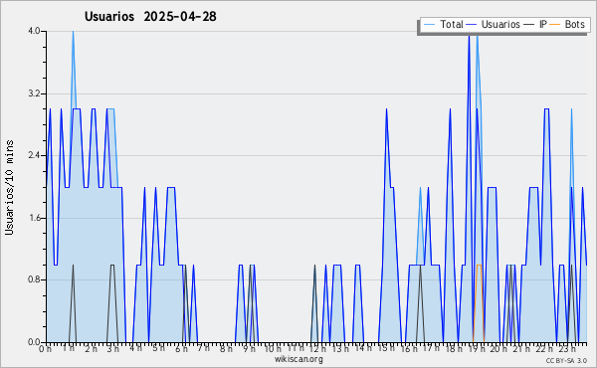
Task: Click the 'CC BY-SA 3.0' license text
Action: click(x=566, y=360)
